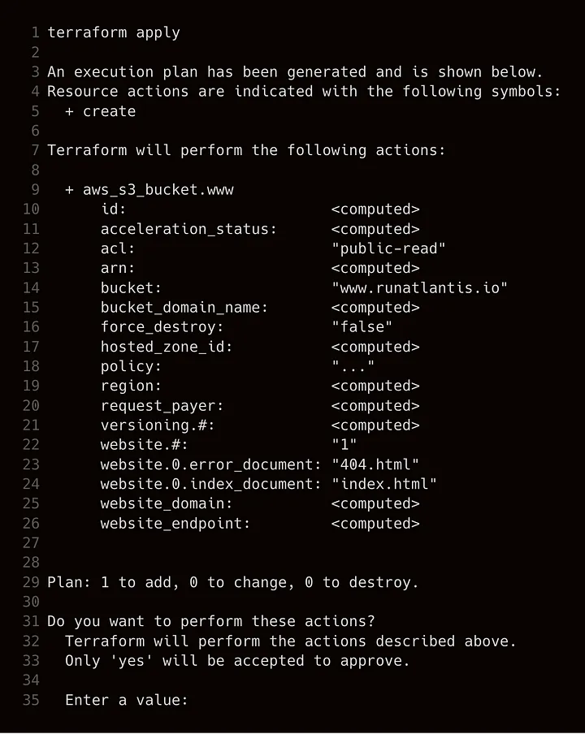This screenshot has width=585, height=734.
Task: Click the policy "..." value
Action: pyautogui.click(x=353, y=365)
